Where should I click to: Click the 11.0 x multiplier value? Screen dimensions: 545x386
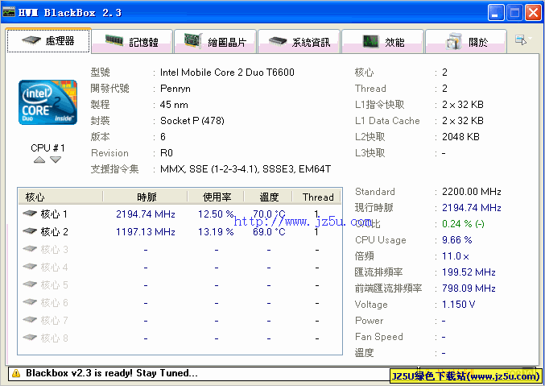click(x=456, y=256)
